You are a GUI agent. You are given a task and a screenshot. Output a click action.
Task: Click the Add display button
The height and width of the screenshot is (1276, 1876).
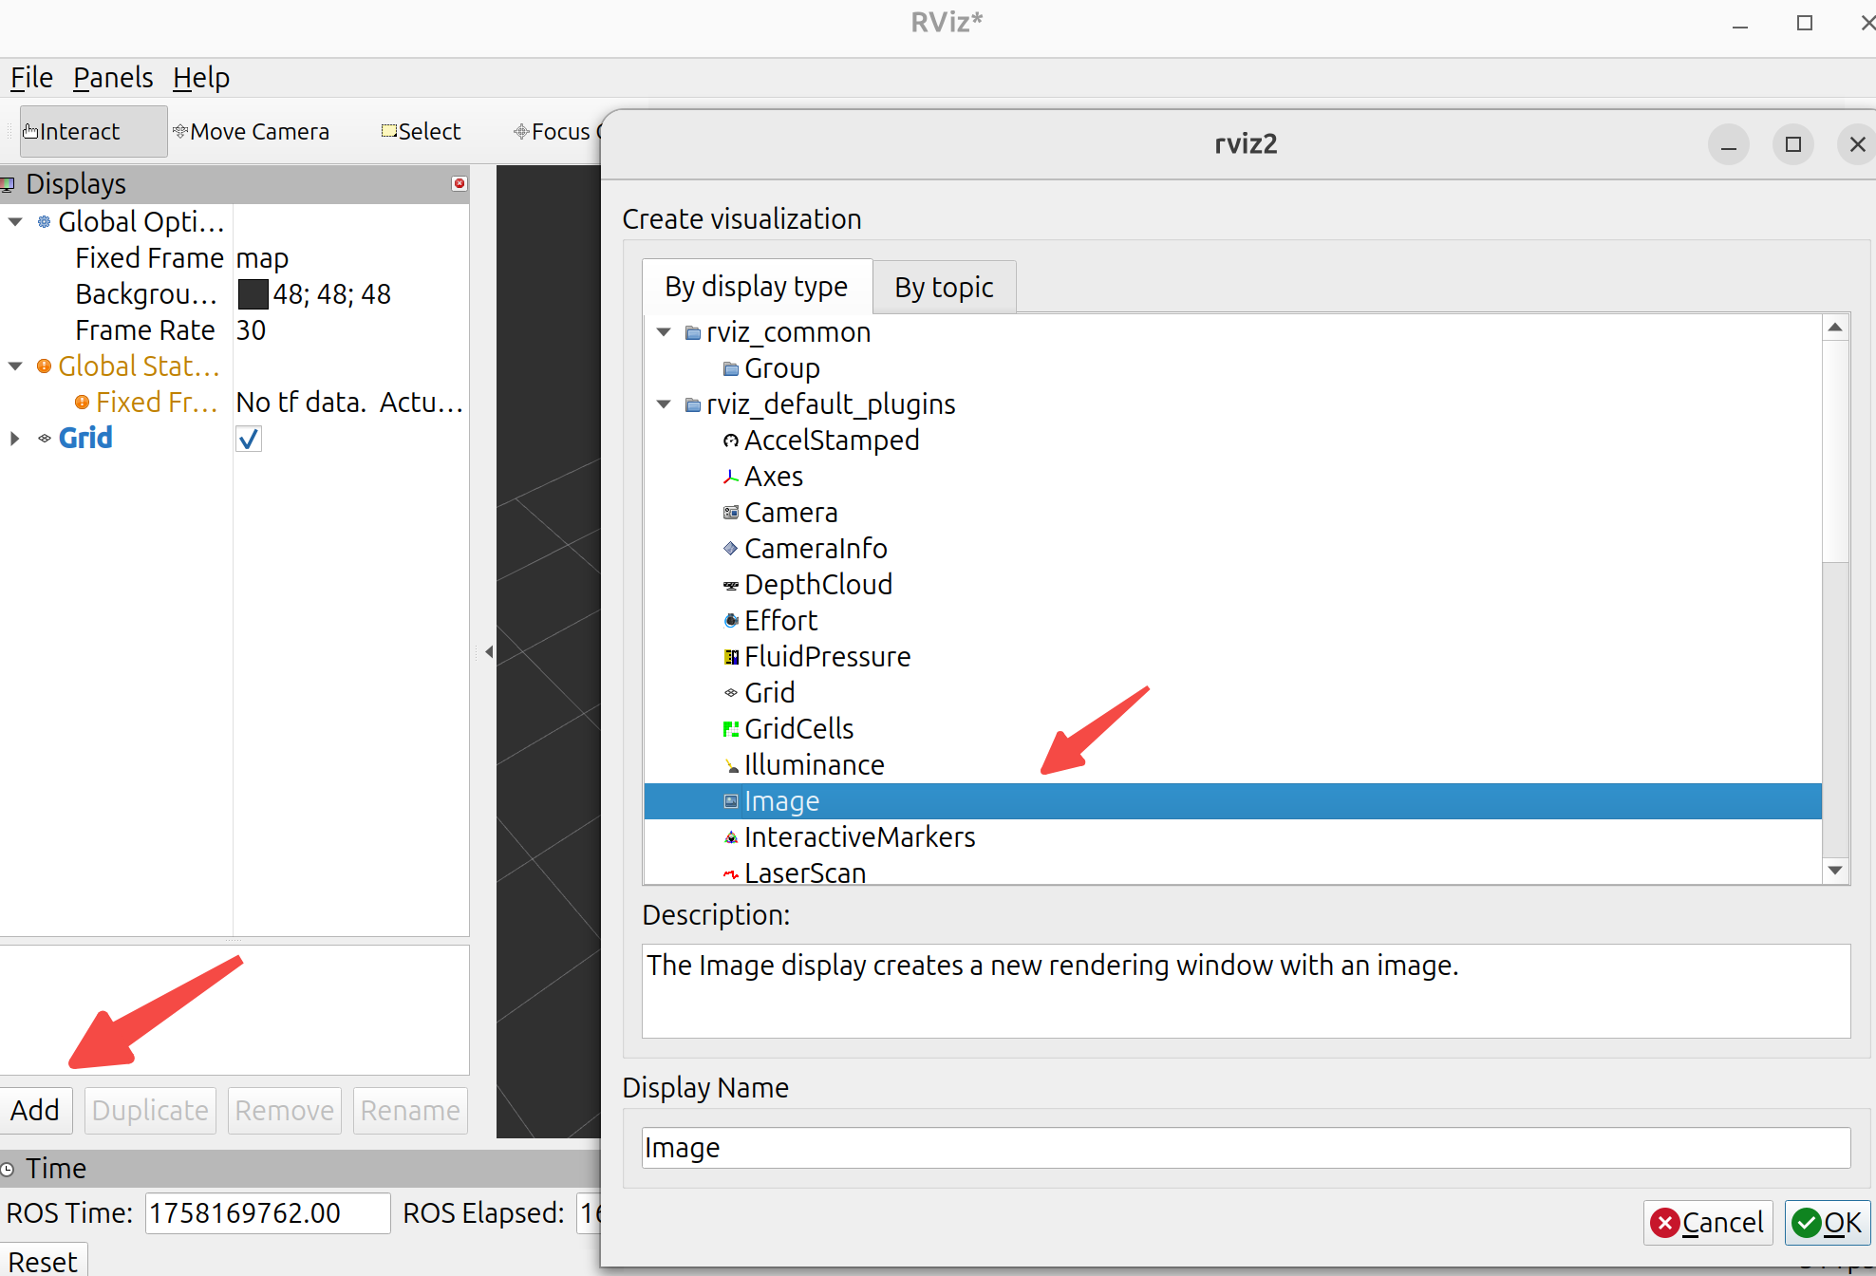[35, 1110]
